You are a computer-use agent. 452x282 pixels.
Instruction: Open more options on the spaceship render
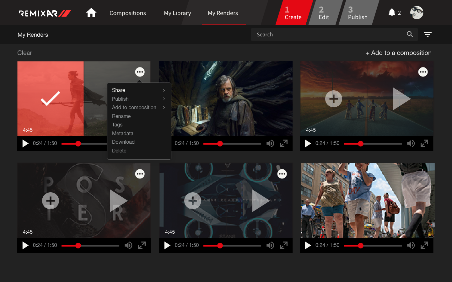282,174
